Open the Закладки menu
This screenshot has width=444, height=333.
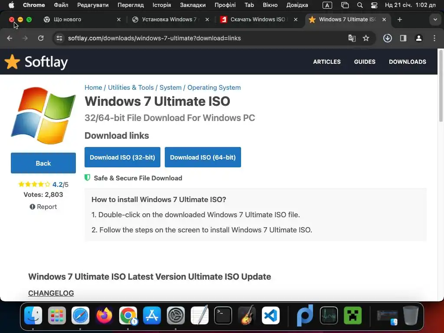pyautogui.click(x=193, y=5)
